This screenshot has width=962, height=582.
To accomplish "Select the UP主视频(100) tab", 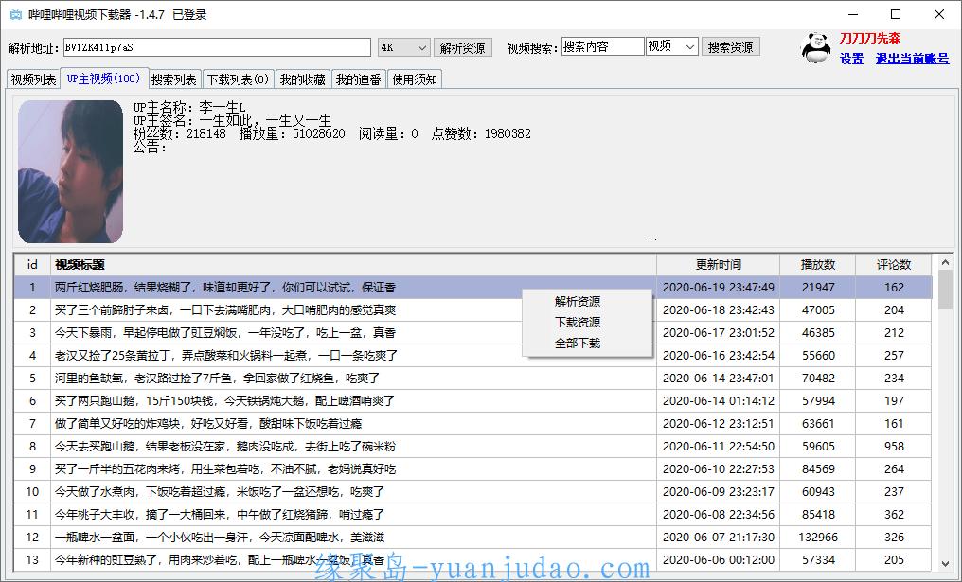I will (104, 79).
